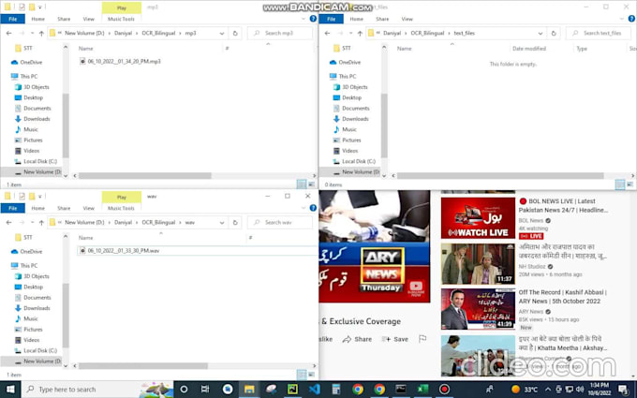
Task: Open Chrome from the taskbar
Action: (358, 389)
